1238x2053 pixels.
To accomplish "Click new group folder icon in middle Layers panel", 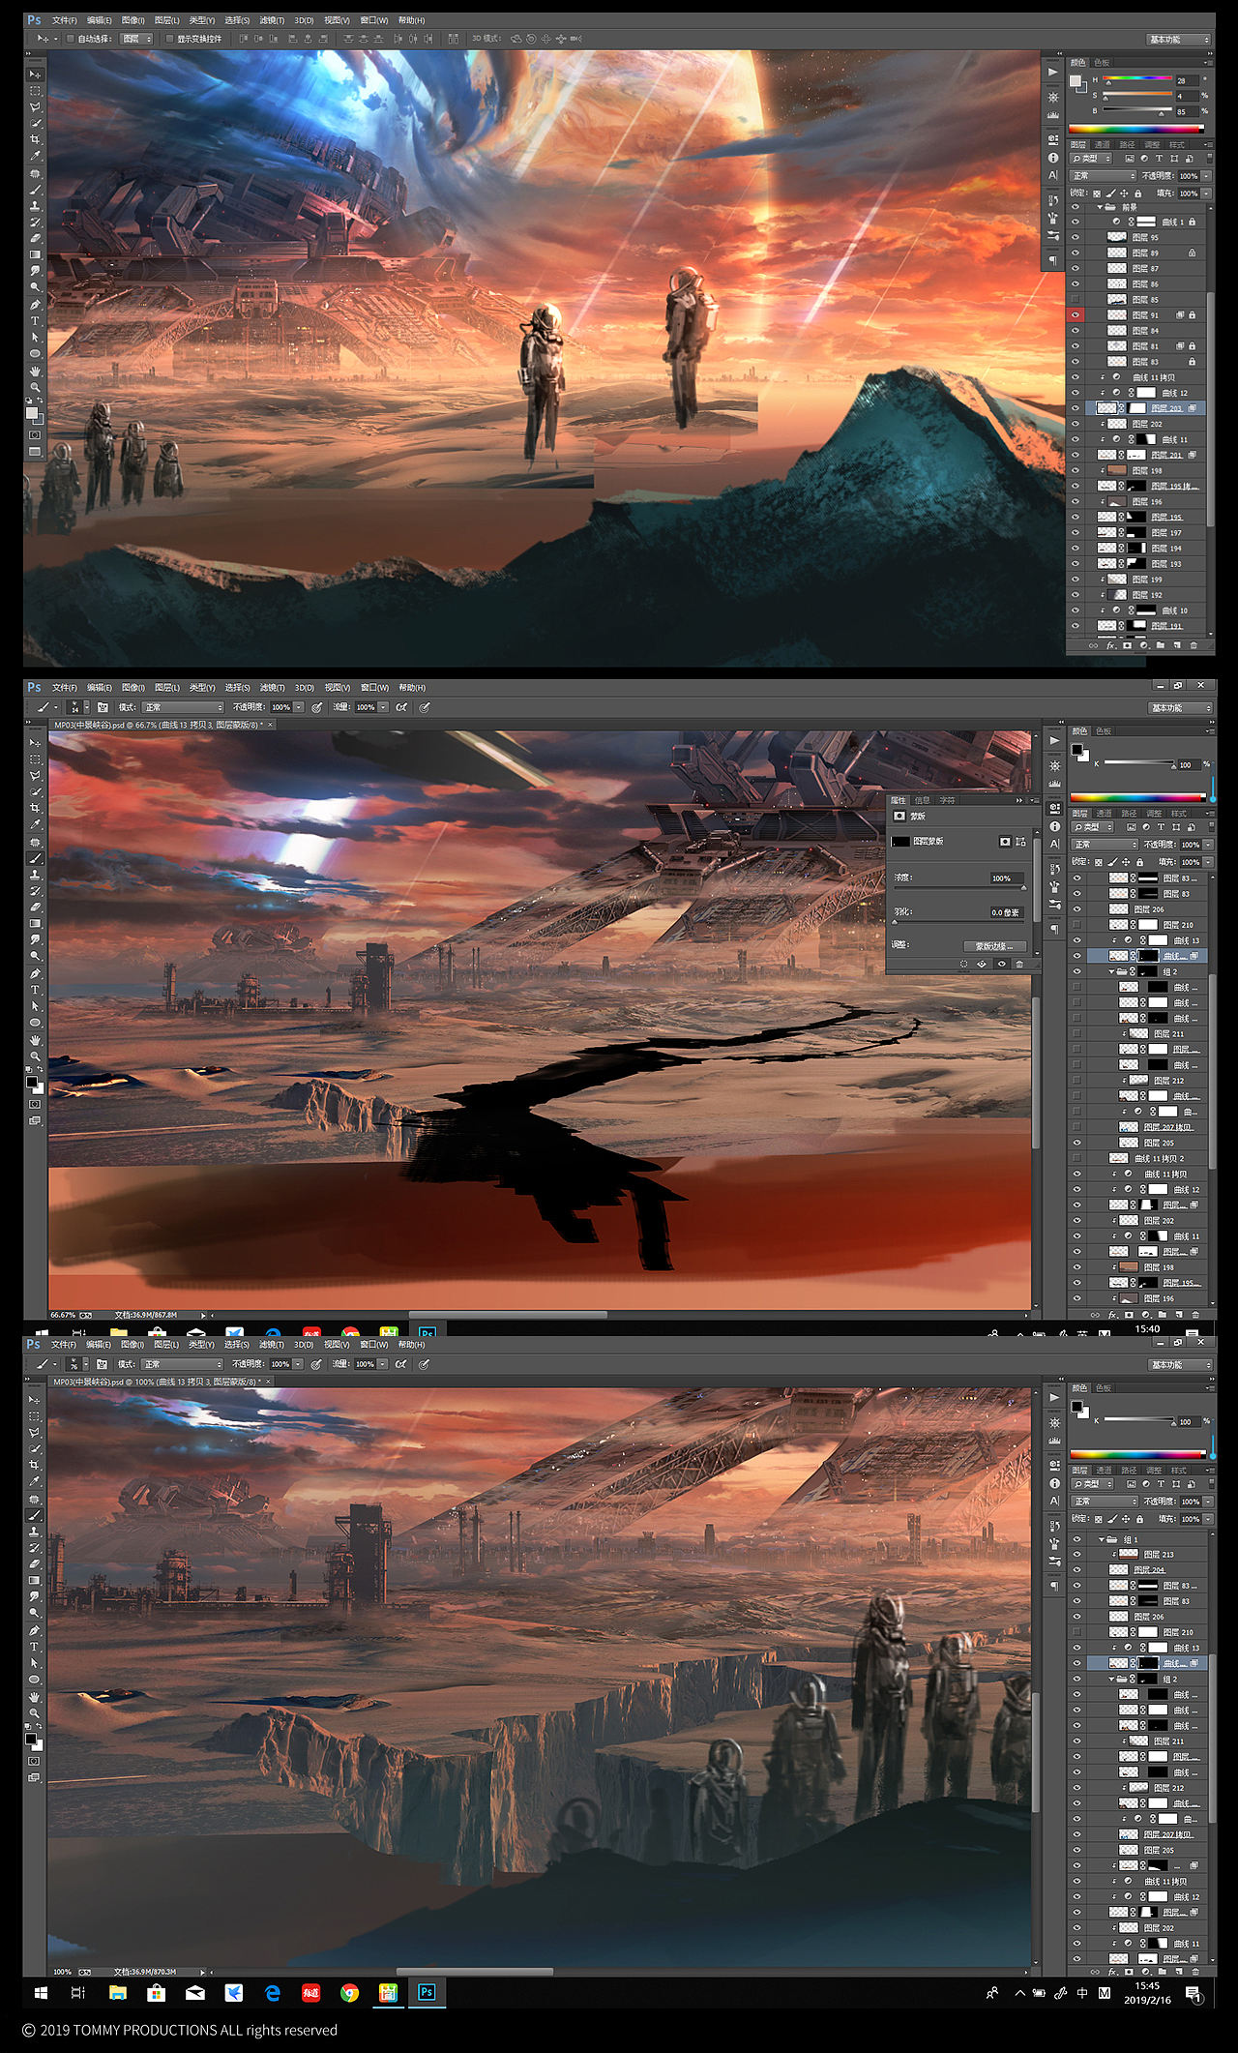I will click(1162, 1315).
